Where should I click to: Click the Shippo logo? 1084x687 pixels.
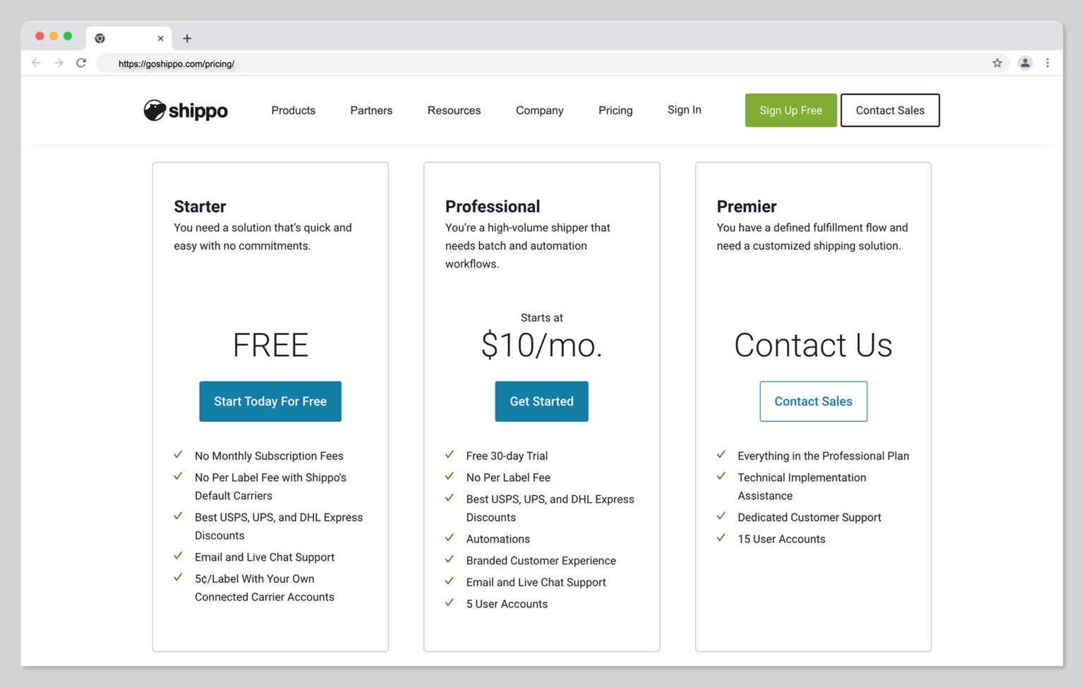[x=185, y=110]
